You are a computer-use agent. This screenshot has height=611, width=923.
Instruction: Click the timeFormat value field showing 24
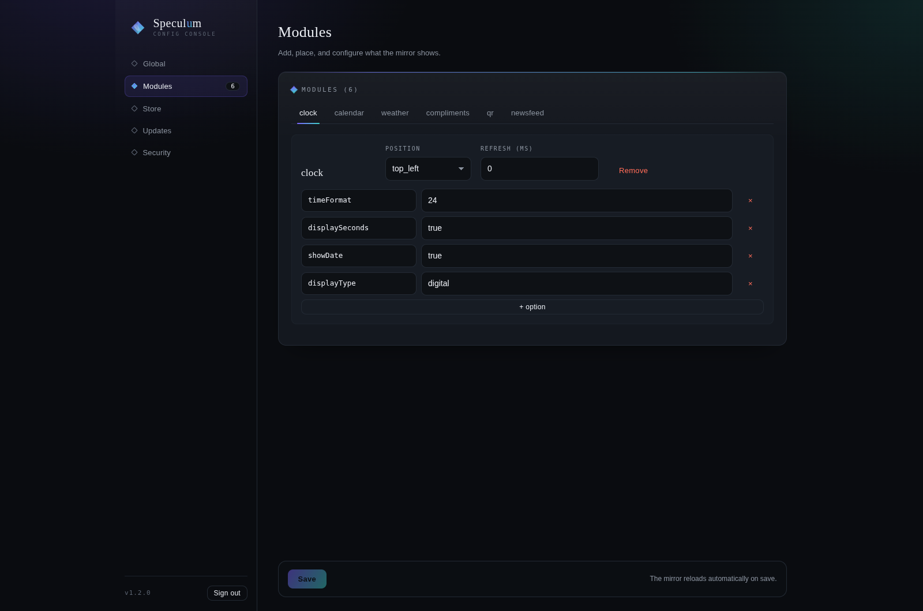coord(577,200)
